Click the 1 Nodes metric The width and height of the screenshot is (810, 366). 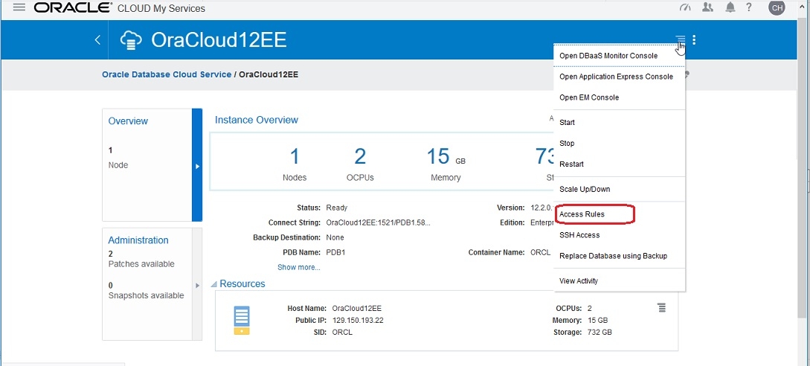[295, 164]
